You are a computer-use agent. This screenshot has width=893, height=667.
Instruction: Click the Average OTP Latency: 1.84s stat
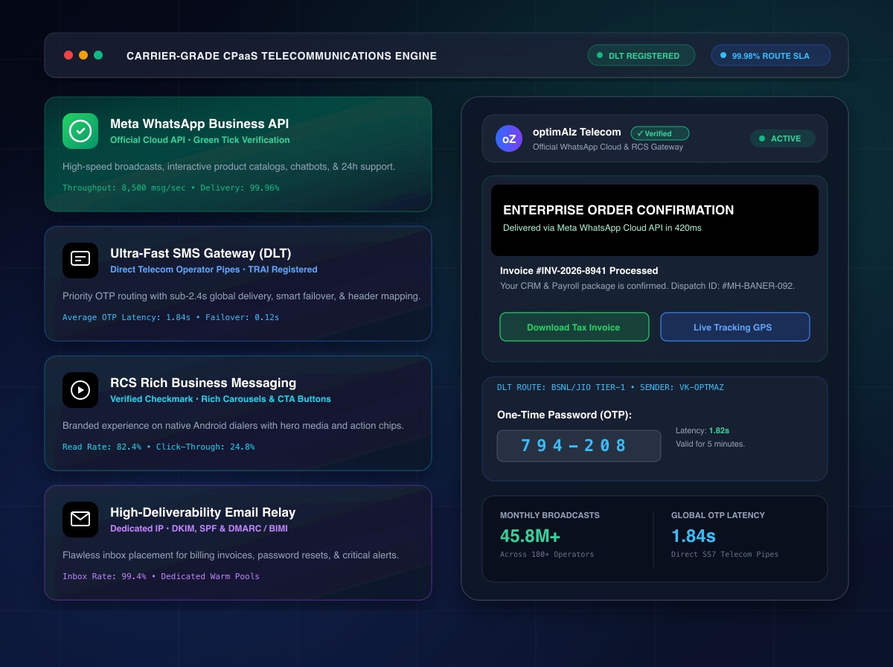click(x=171, y=317)
